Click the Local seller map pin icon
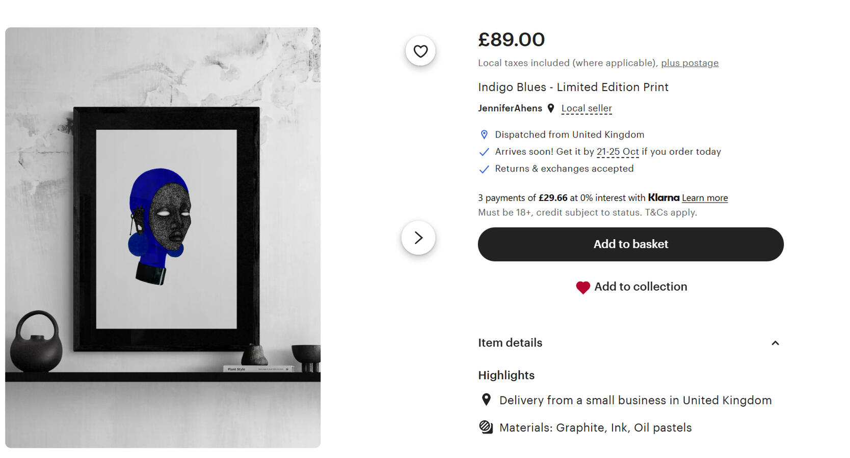Screen dimensions: 850x458 coord(551,108)
